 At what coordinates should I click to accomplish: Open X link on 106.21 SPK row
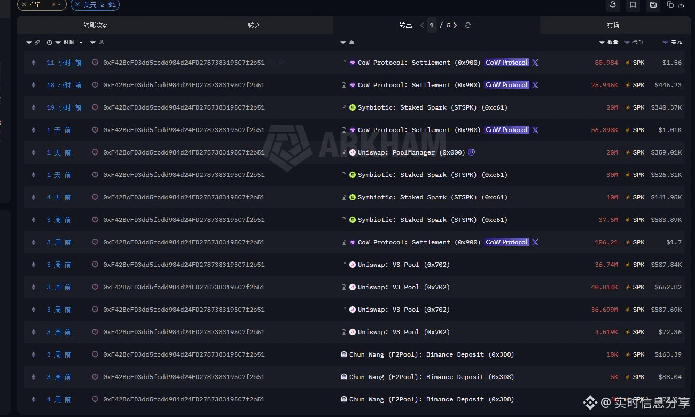535,242
